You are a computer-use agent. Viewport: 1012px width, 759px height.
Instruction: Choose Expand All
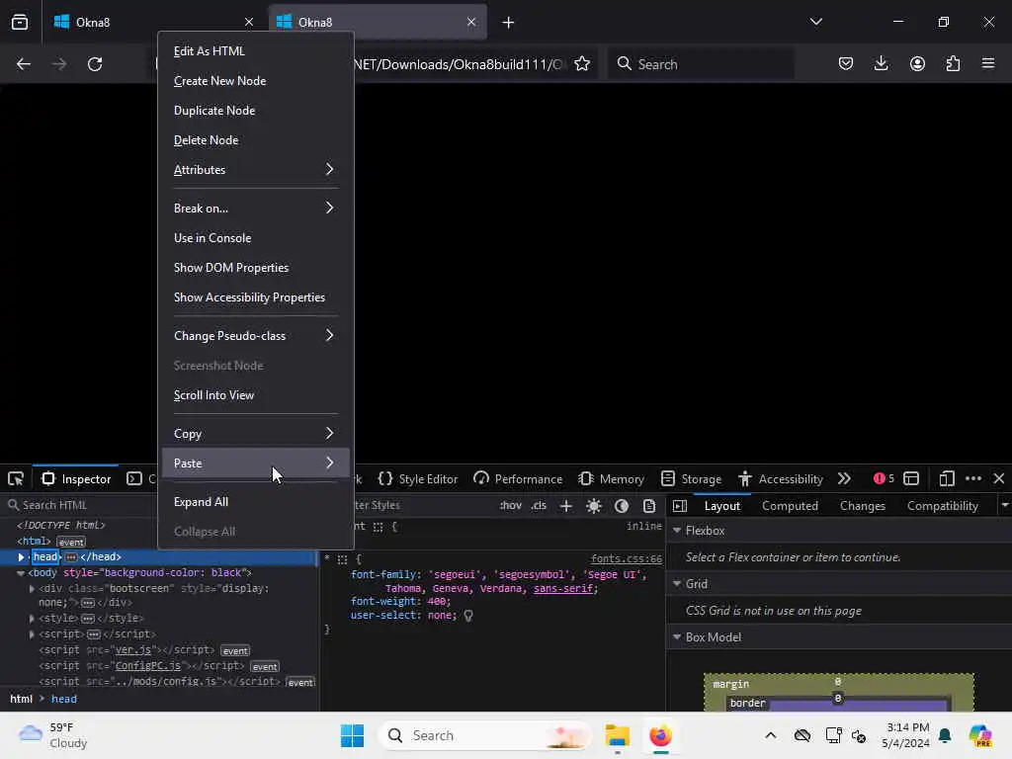point(256,501)
